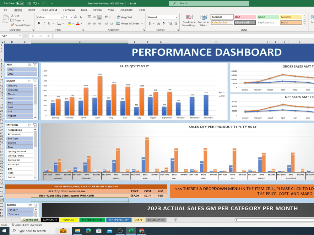Enable multi-select on the MONTH slicer
This screenshot has width=314, height=235.
point(30,81)
